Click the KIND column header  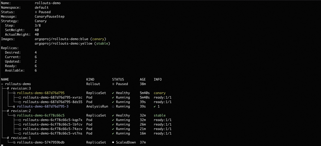[x=90, y=79]
